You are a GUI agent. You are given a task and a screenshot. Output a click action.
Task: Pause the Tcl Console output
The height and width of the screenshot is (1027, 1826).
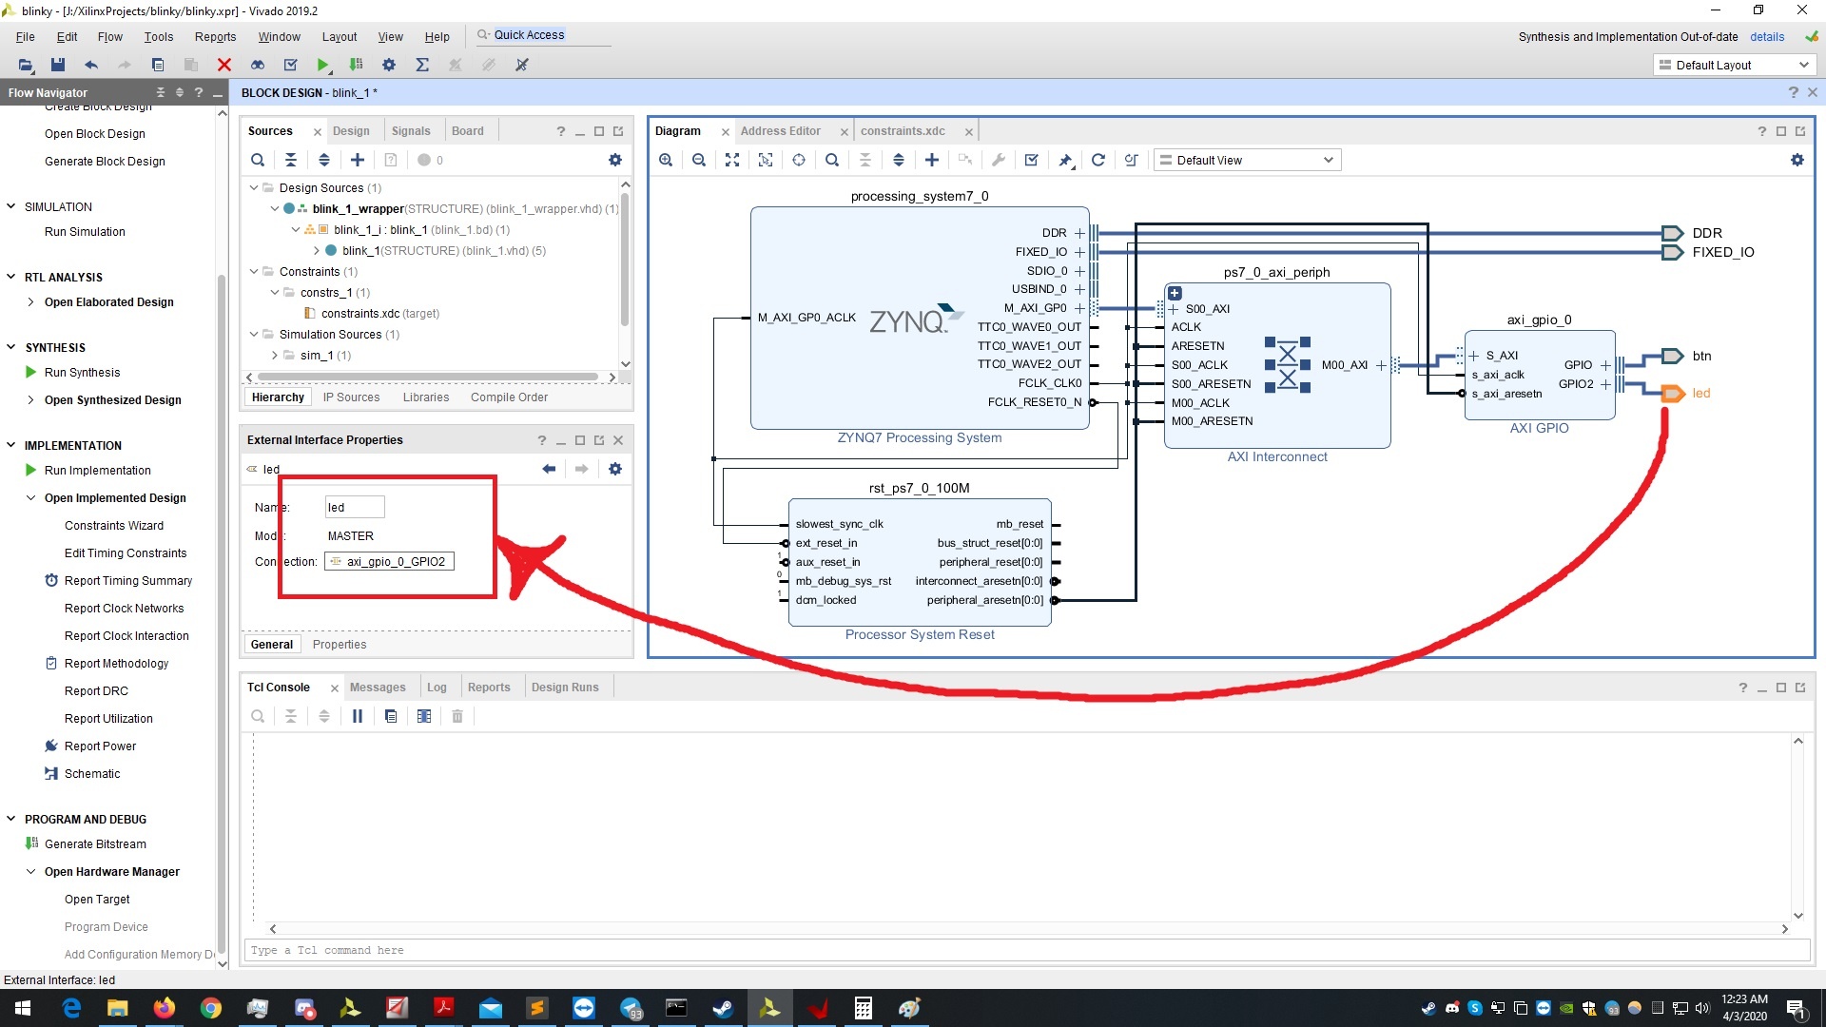click(358, 716)
